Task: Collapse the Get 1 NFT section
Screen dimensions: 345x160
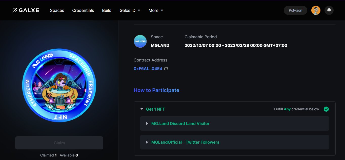Action: pyautogui.click(x=142, y=109)
